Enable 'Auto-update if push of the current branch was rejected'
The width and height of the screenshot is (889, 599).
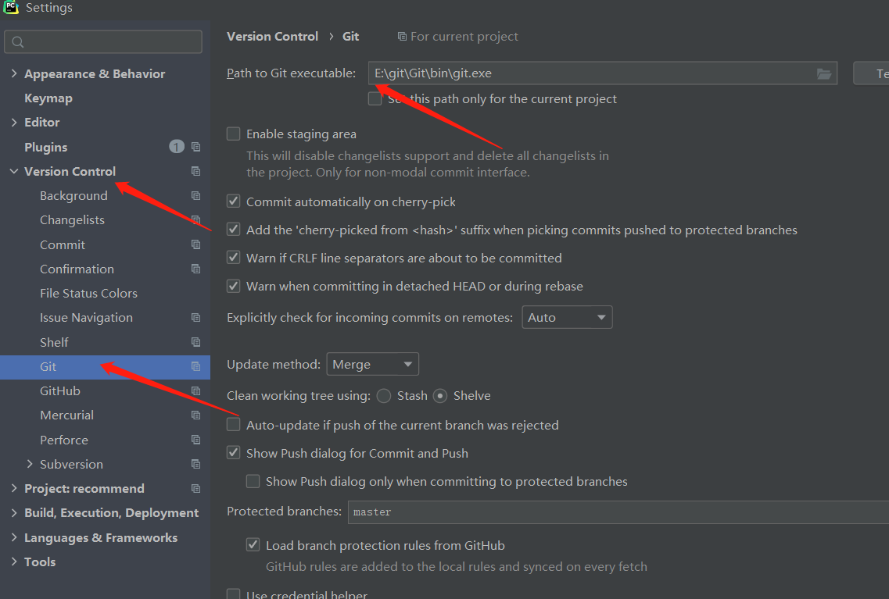pyautogui.click(x=233, y=425)
